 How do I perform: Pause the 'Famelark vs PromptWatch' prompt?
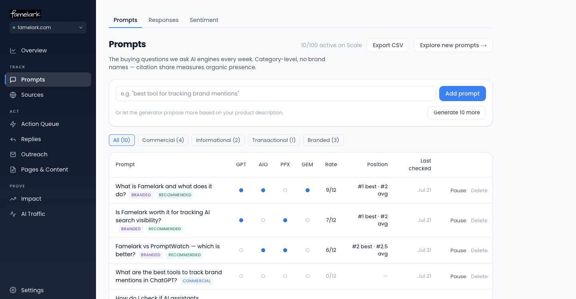coord(458,250)
